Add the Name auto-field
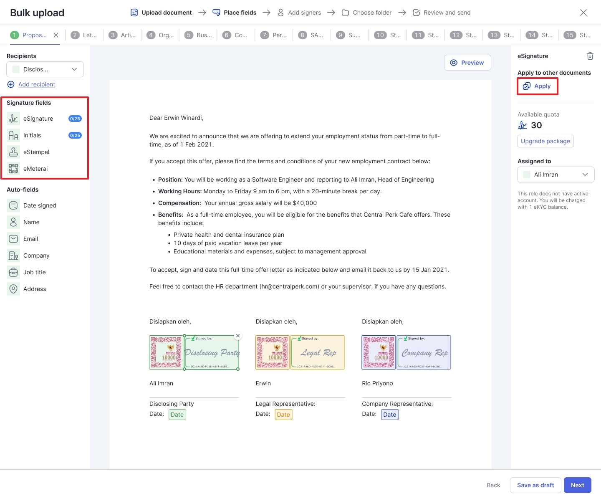The width and height of the screenshot is (601, 501). click(31, 222)
